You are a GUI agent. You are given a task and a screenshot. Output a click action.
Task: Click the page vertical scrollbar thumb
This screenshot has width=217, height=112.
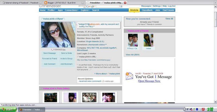coord(215,19)
